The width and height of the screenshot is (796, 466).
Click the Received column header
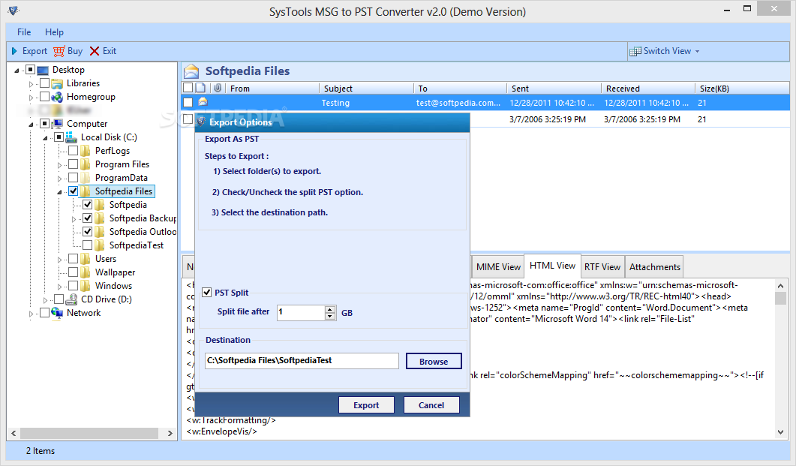tap(647, 89)
